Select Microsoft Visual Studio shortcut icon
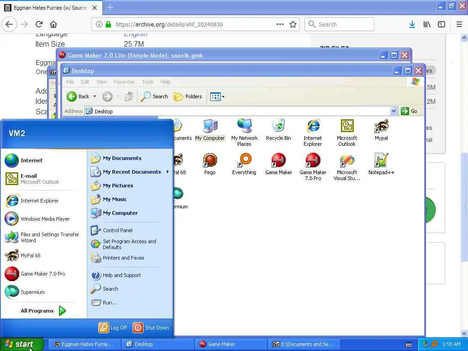The image size is (468, 351). [347, 167]
